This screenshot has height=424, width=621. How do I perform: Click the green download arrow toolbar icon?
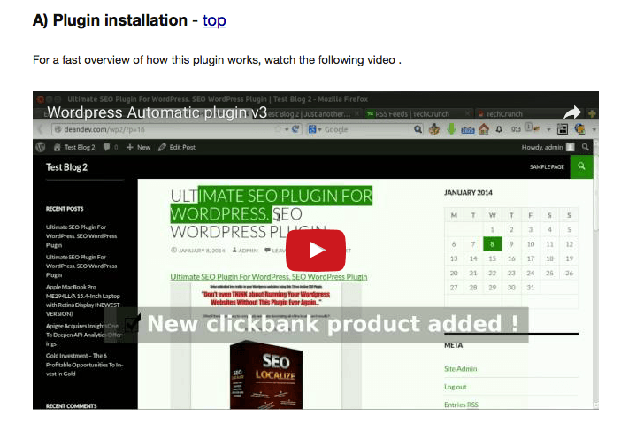451,128
